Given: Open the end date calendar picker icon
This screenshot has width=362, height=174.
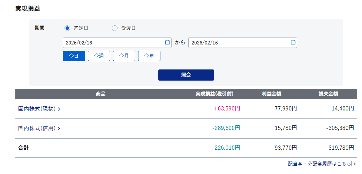Looking at the screenshot, I should tap(293, 42).
